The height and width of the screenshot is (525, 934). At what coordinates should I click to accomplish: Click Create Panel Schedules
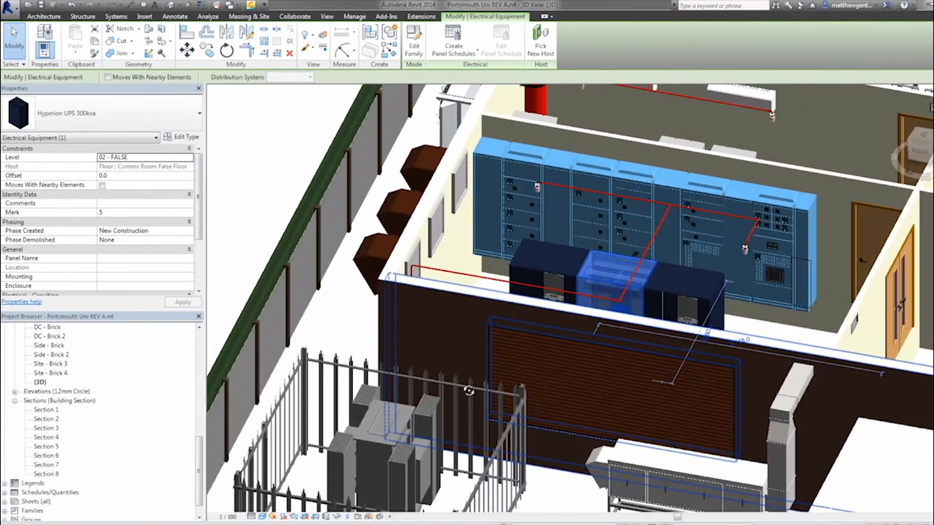pos(453,41)
